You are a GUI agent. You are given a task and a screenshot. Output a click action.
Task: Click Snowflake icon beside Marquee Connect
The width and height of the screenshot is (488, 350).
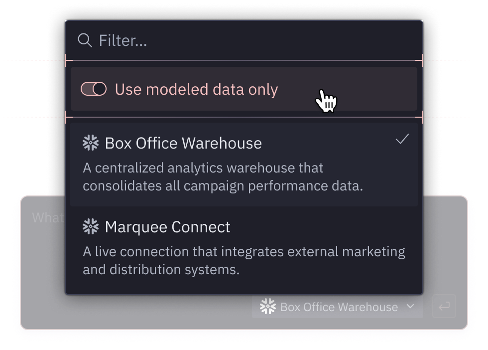coord(91,226)
